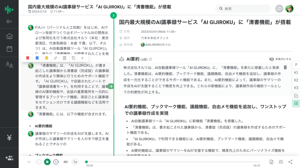Click the 場所 field label
Viewport: 300px width, 168px height.
(127, 38)
